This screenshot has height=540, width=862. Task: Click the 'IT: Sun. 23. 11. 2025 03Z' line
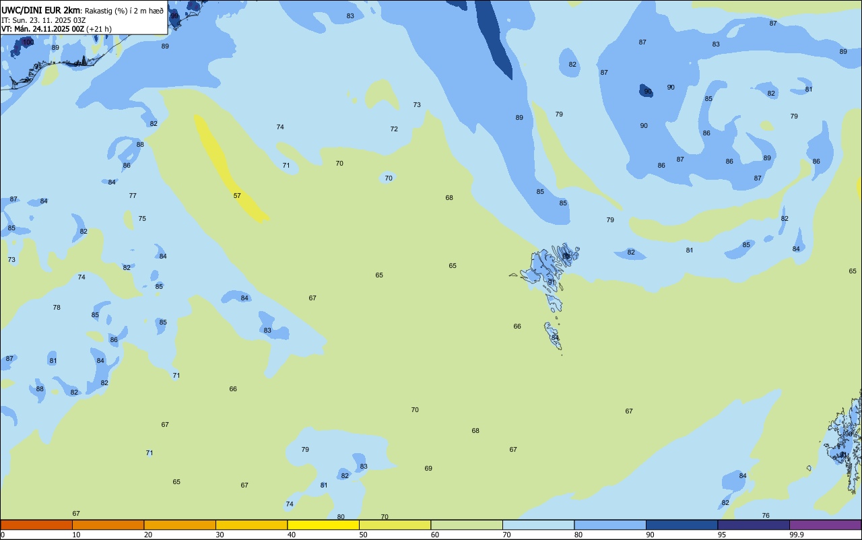(x=43, y=20)
